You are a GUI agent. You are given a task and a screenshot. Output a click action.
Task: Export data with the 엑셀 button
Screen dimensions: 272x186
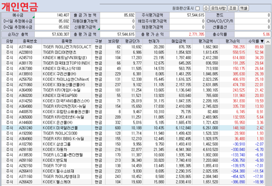[244, 8]
